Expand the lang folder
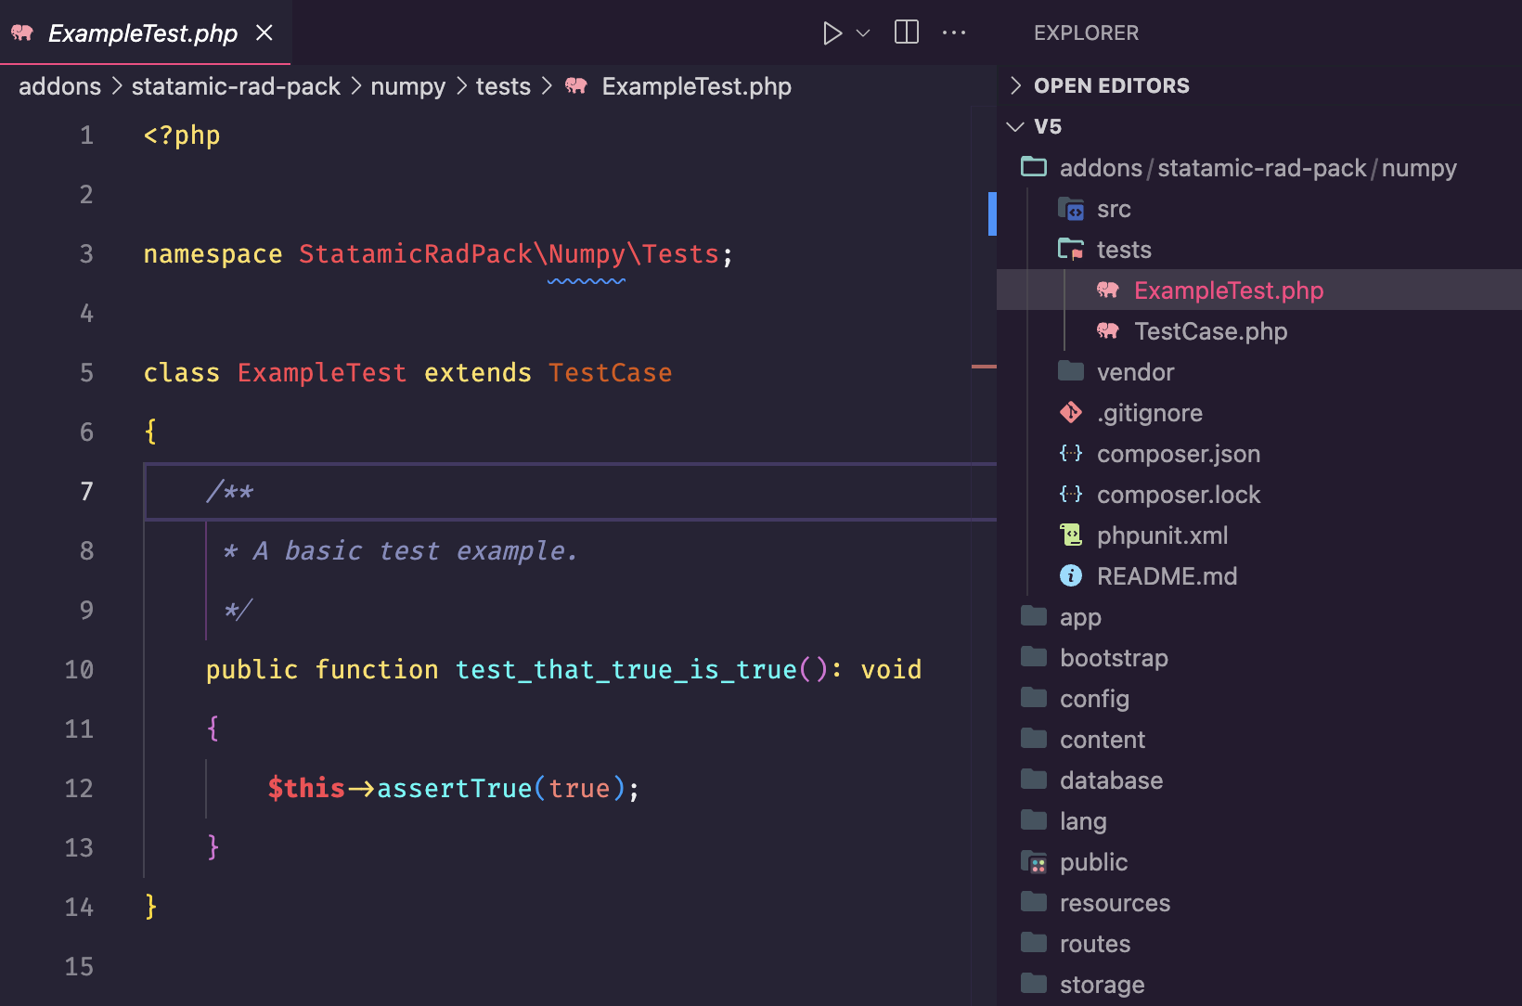The image size is (1522, 1006). click(x=1259, y=820)
